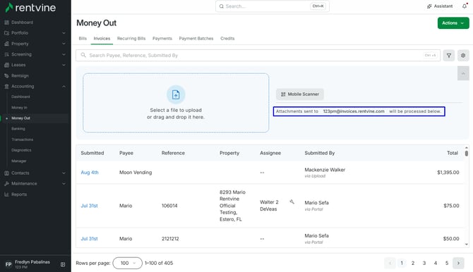Click the FP user avatar
Screen dimensions: 473x272
pyautogui.click(x=8, y=264)
